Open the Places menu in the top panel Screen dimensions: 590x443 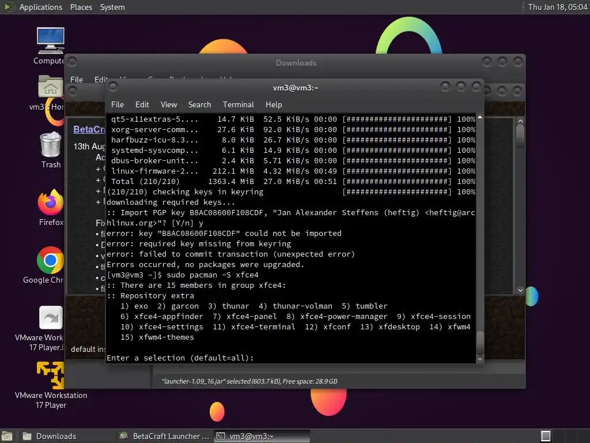(x=81, y=7)
